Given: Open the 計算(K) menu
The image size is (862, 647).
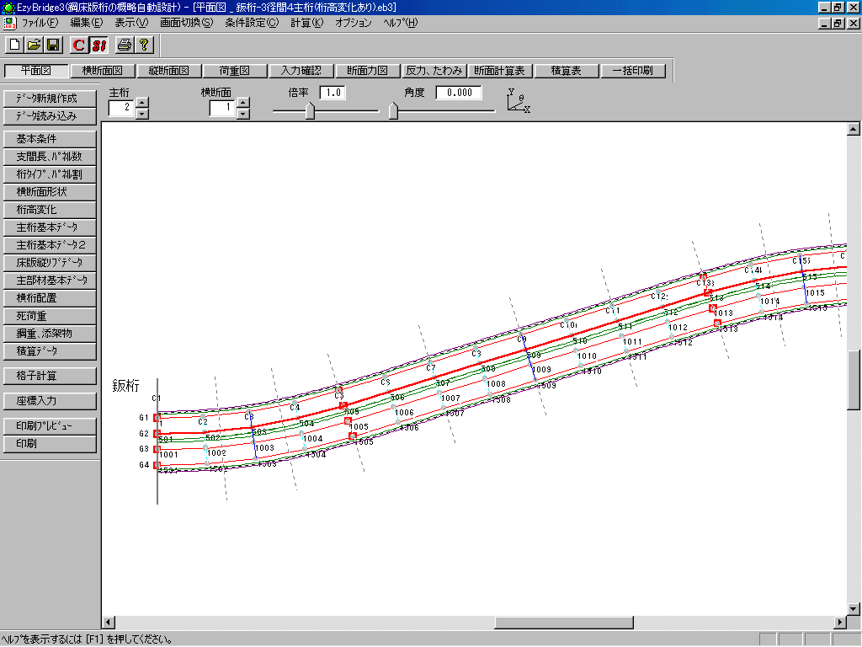Looking at the screenshot, I should tap(306, 23).
